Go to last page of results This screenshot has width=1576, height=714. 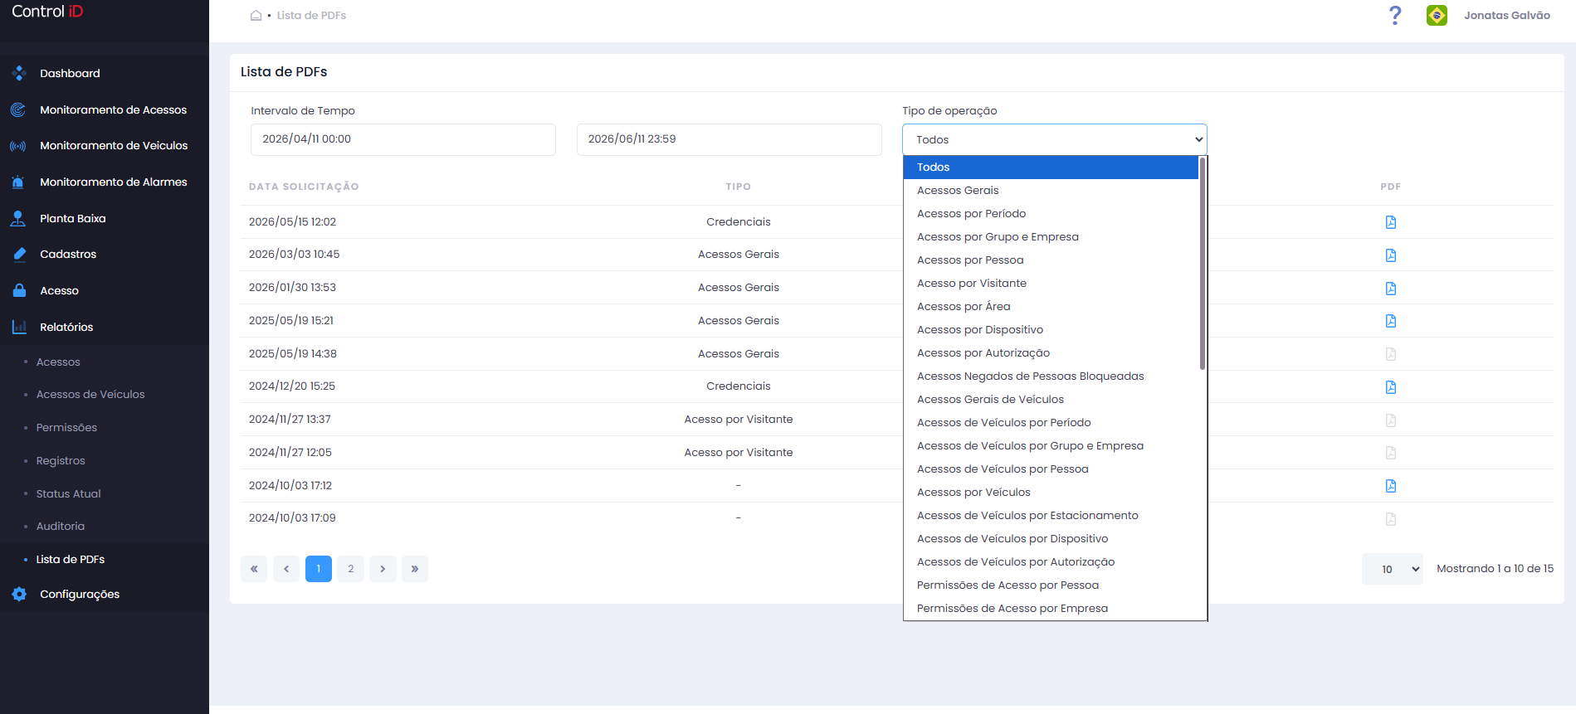tap(415, 569)
